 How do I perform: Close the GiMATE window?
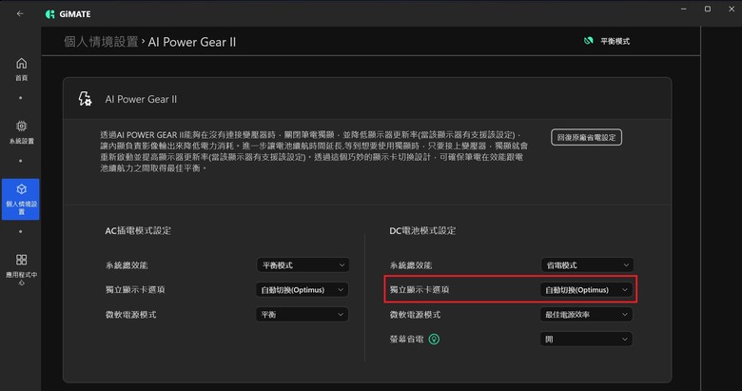732,9
